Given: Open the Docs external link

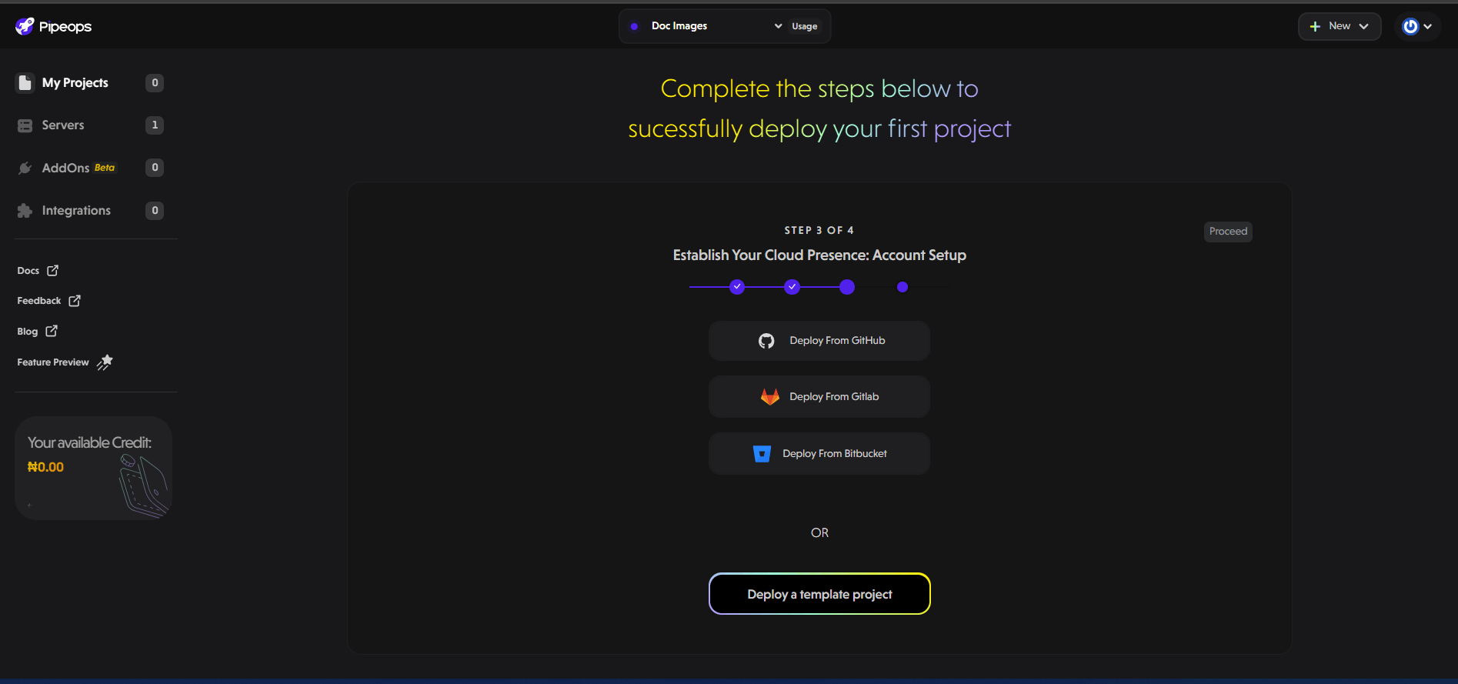Looking at the screenshot, I should pyautogui.click(x=38, y=271).
